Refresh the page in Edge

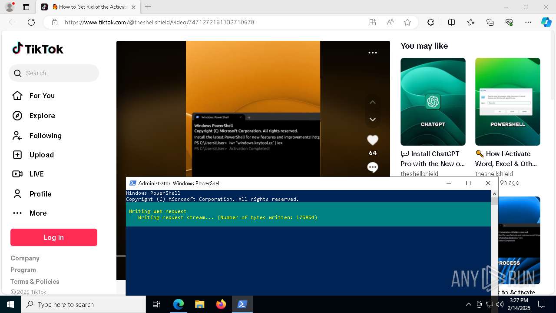click(x=31, y=22)
